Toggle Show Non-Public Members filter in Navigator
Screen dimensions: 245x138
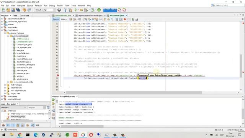18,125
